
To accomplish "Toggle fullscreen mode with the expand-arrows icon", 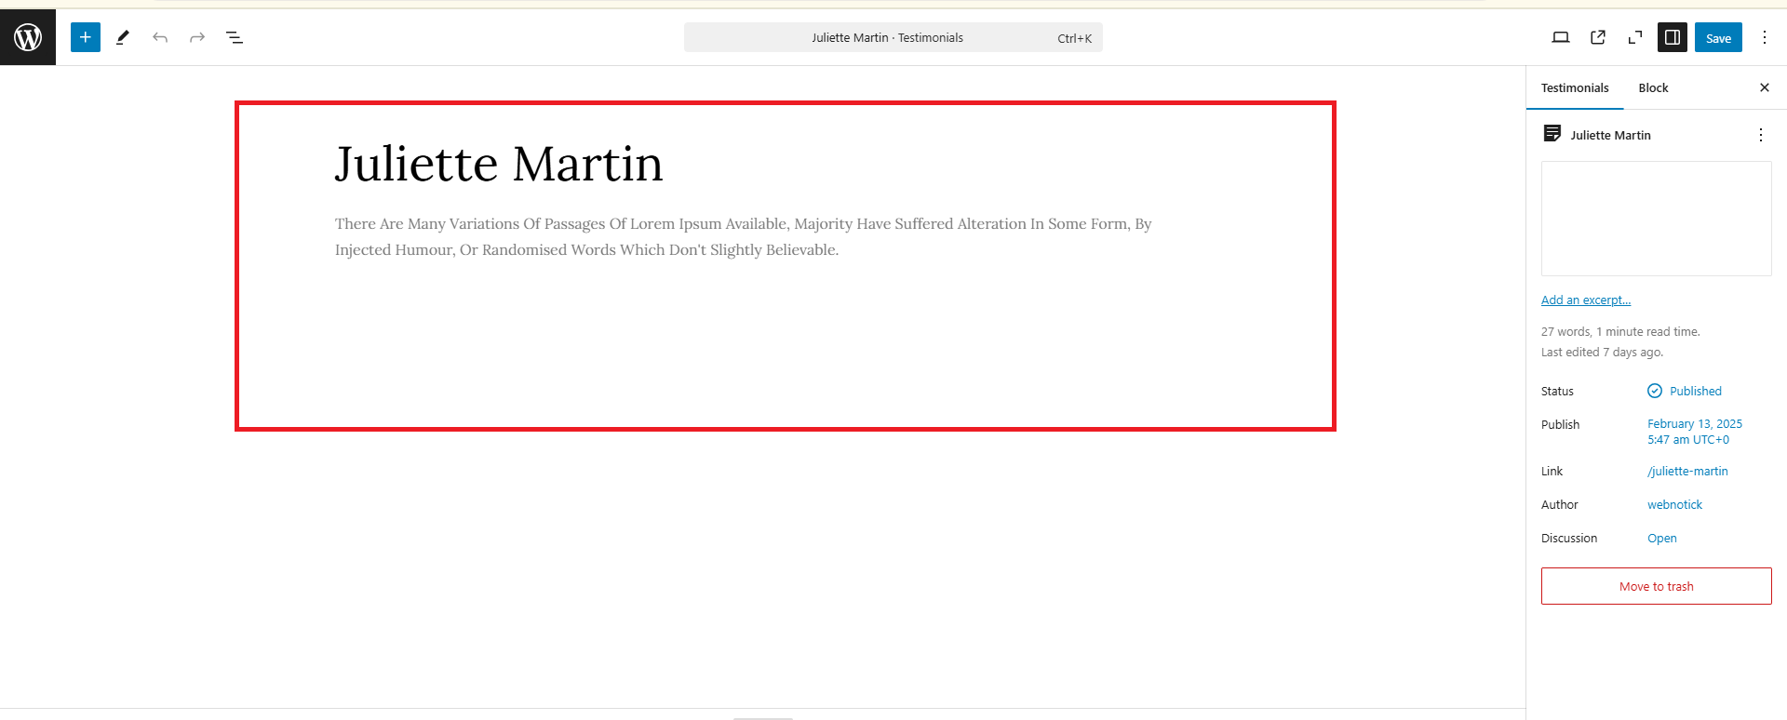I will (x=1635, y=37).
